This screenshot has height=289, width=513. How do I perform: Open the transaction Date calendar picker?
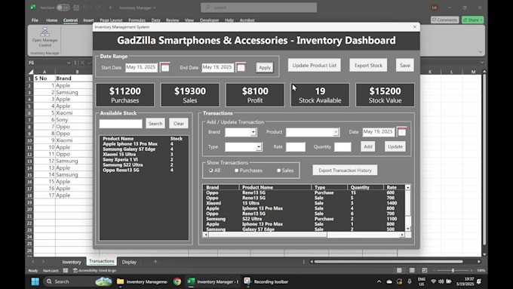coord(402,131)
